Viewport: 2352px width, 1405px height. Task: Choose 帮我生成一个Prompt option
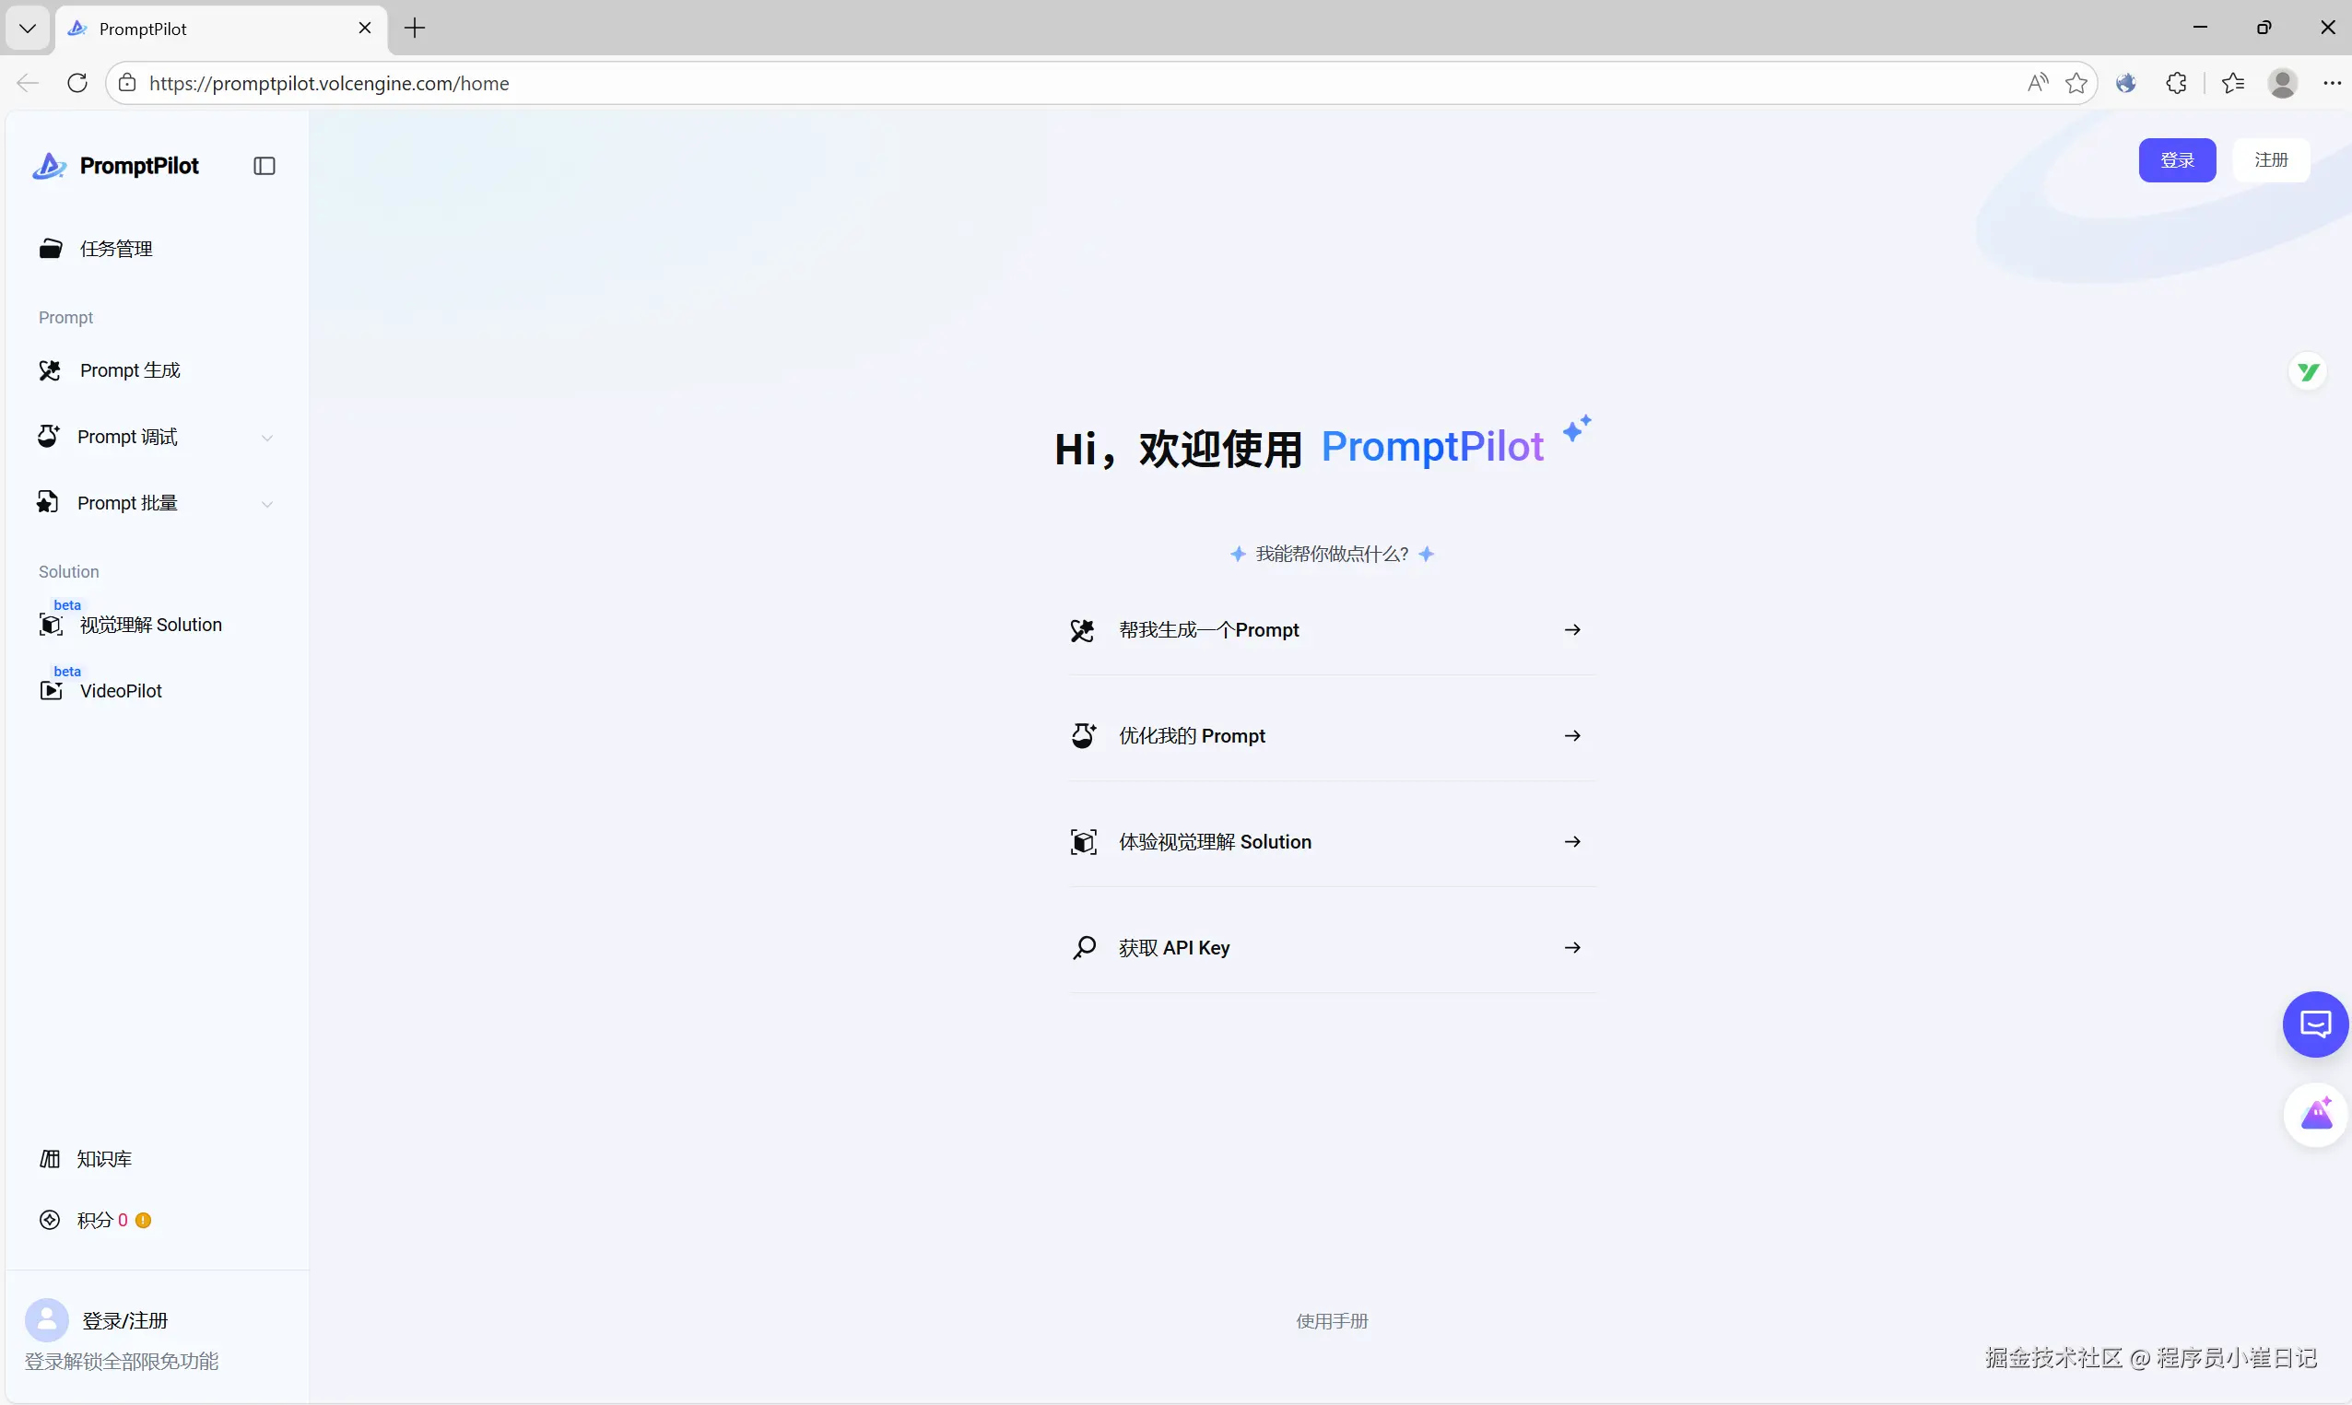1208,630
